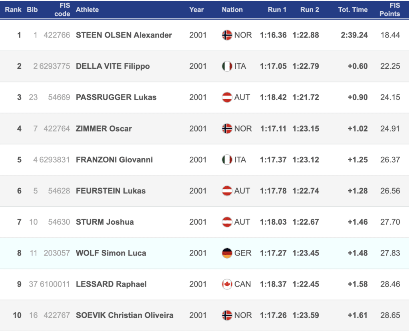Viewport: 409px width, 331px height.
Task: Sort by FIS Points column header
Action: click(x=389, y=10)
